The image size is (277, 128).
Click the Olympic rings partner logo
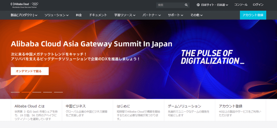coord(35,4)
